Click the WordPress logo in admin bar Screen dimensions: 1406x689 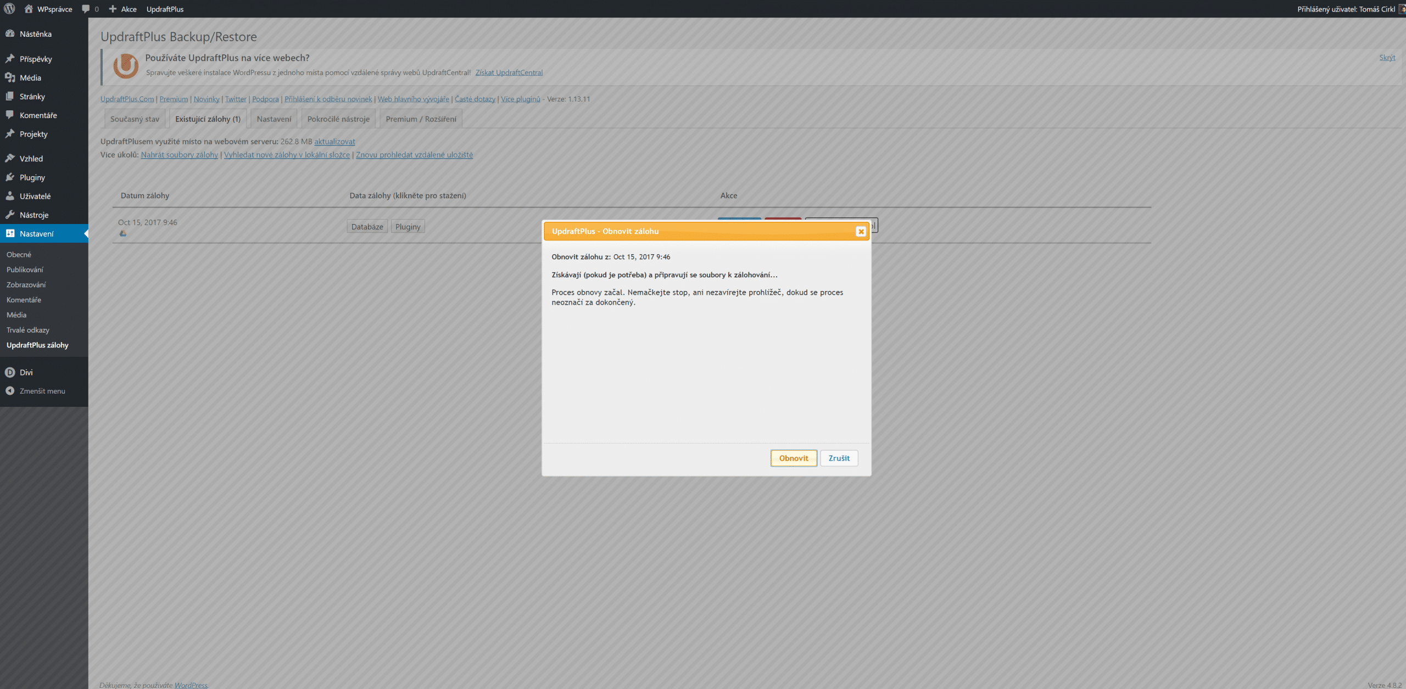click(9, 9)
